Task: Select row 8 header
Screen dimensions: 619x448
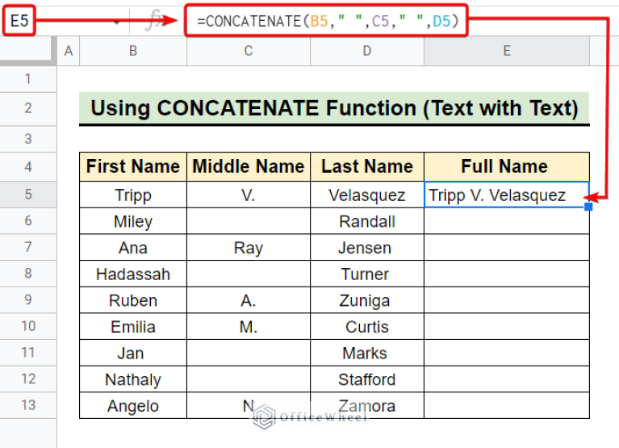Action: coord(28,273)
